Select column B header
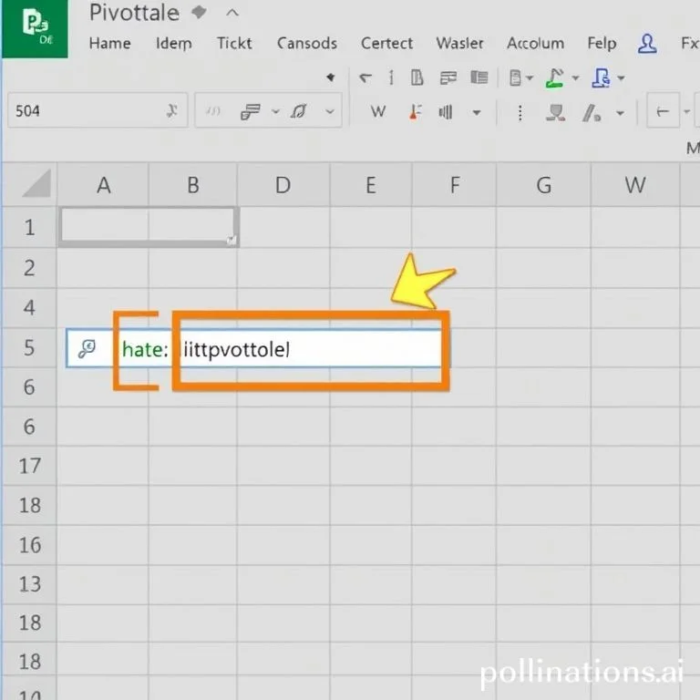The width and height of the screenshot is (700, 700). (193, 184)
